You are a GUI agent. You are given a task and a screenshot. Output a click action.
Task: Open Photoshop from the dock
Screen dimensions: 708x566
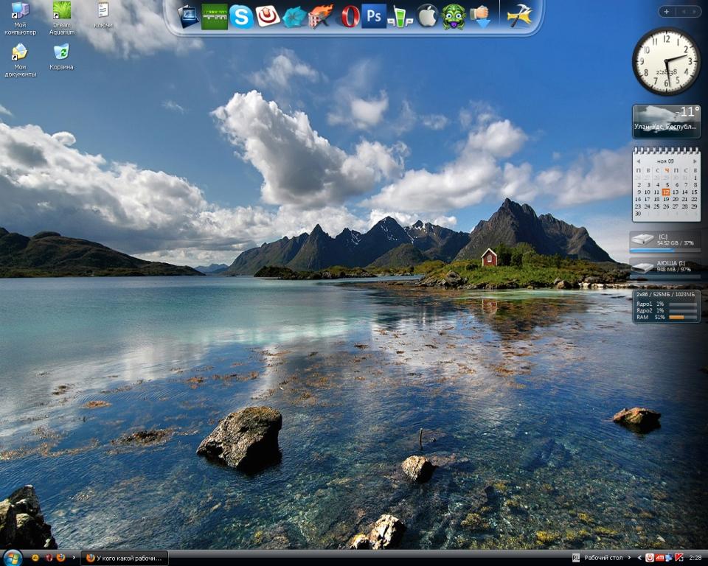point(374,15)
